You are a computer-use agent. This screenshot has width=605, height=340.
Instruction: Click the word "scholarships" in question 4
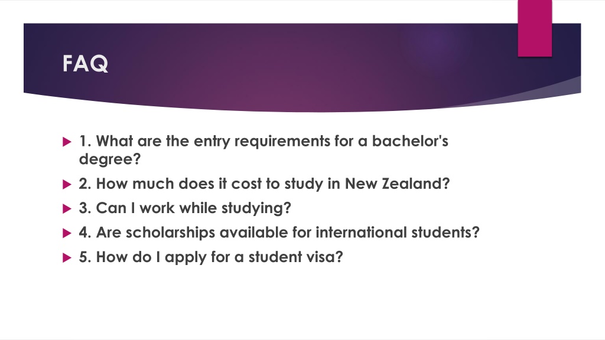pyautogui.click(x=170, y=233)
